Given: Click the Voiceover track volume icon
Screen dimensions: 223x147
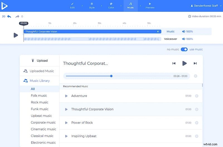Looking at the screenshot, I should point(184,39).
